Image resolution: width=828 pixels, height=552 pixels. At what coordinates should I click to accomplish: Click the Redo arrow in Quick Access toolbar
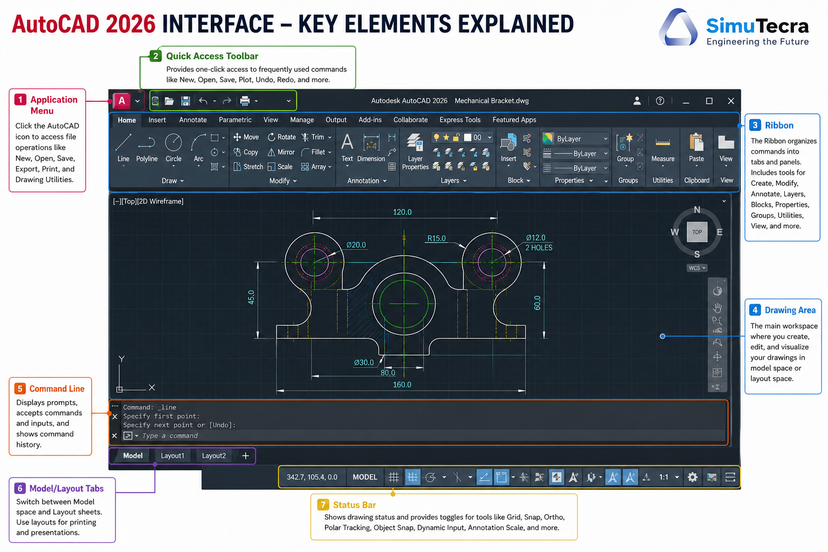click(x=227, y=101)
